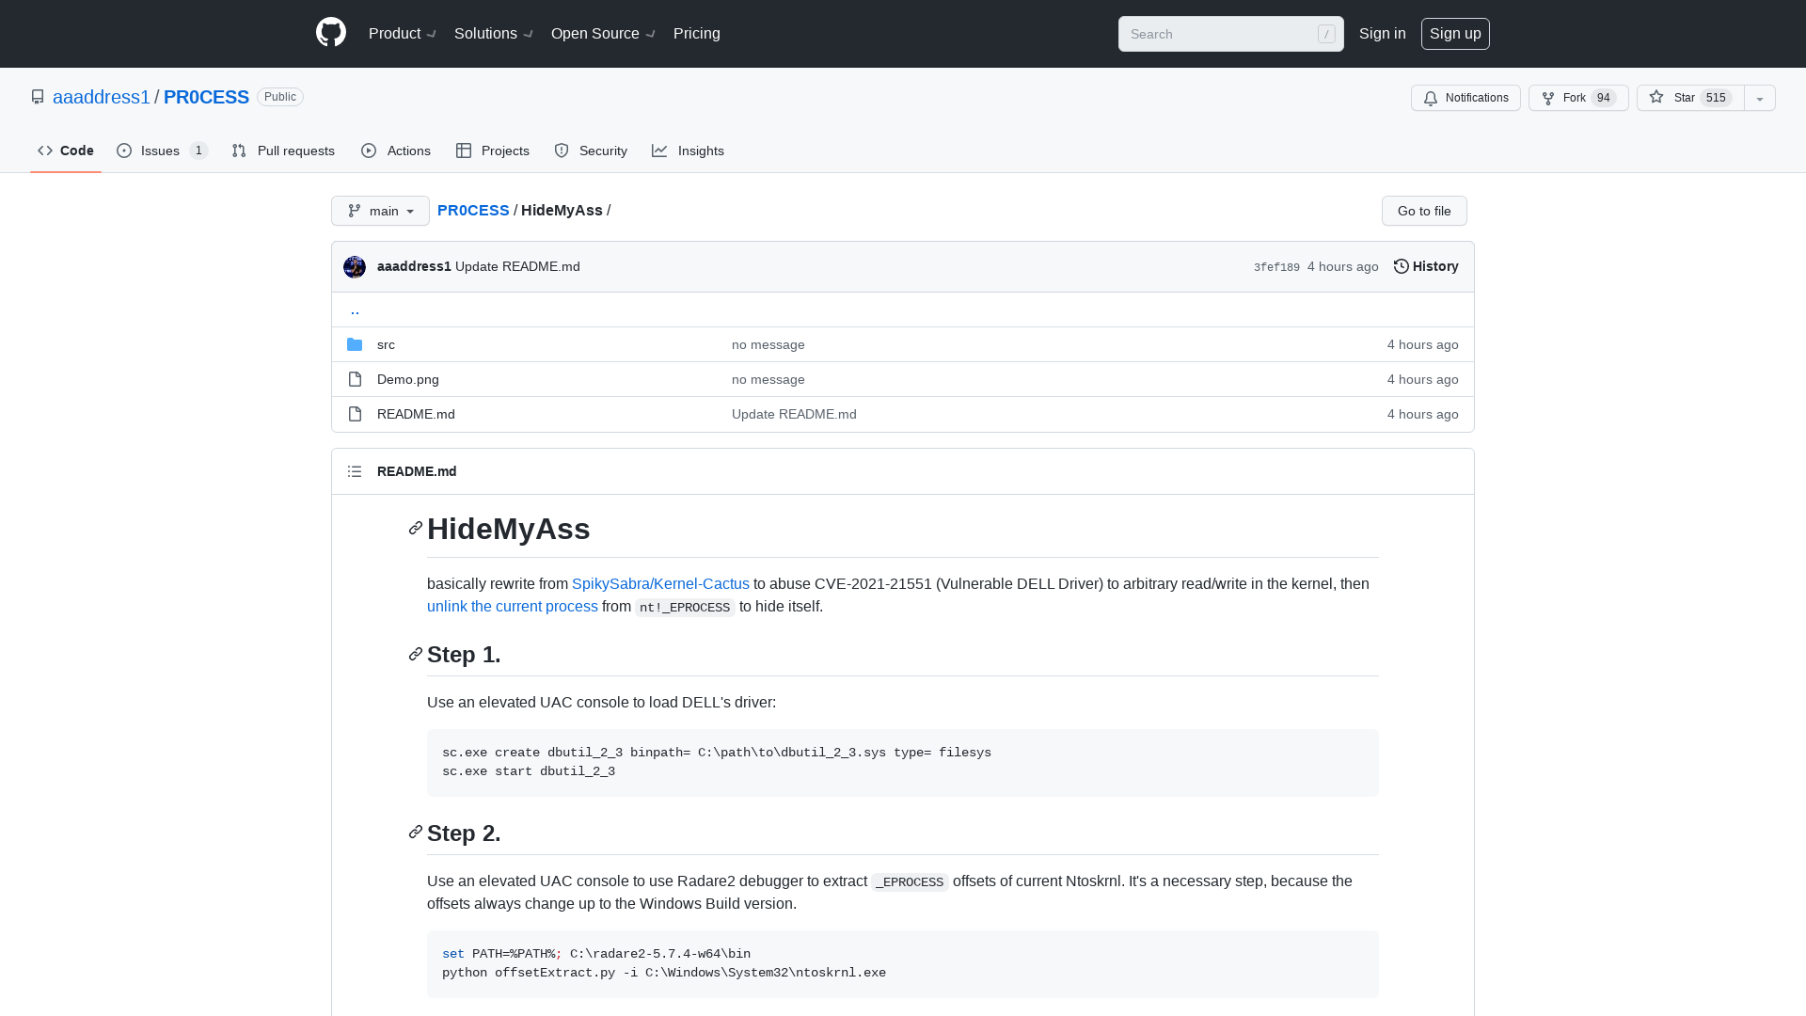Click the repository book icon near aaaddress1

pos(38,96)
